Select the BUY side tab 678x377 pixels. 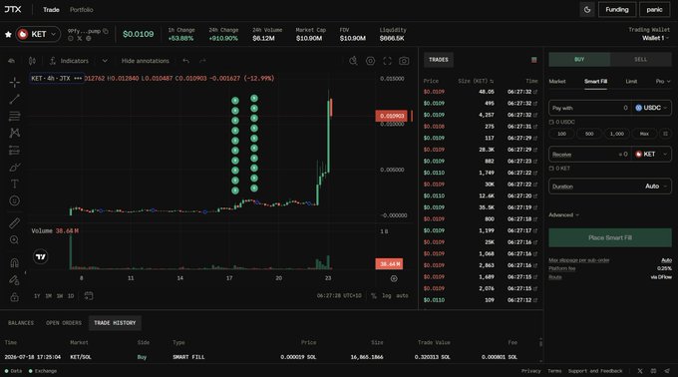(x=579, y=60)
